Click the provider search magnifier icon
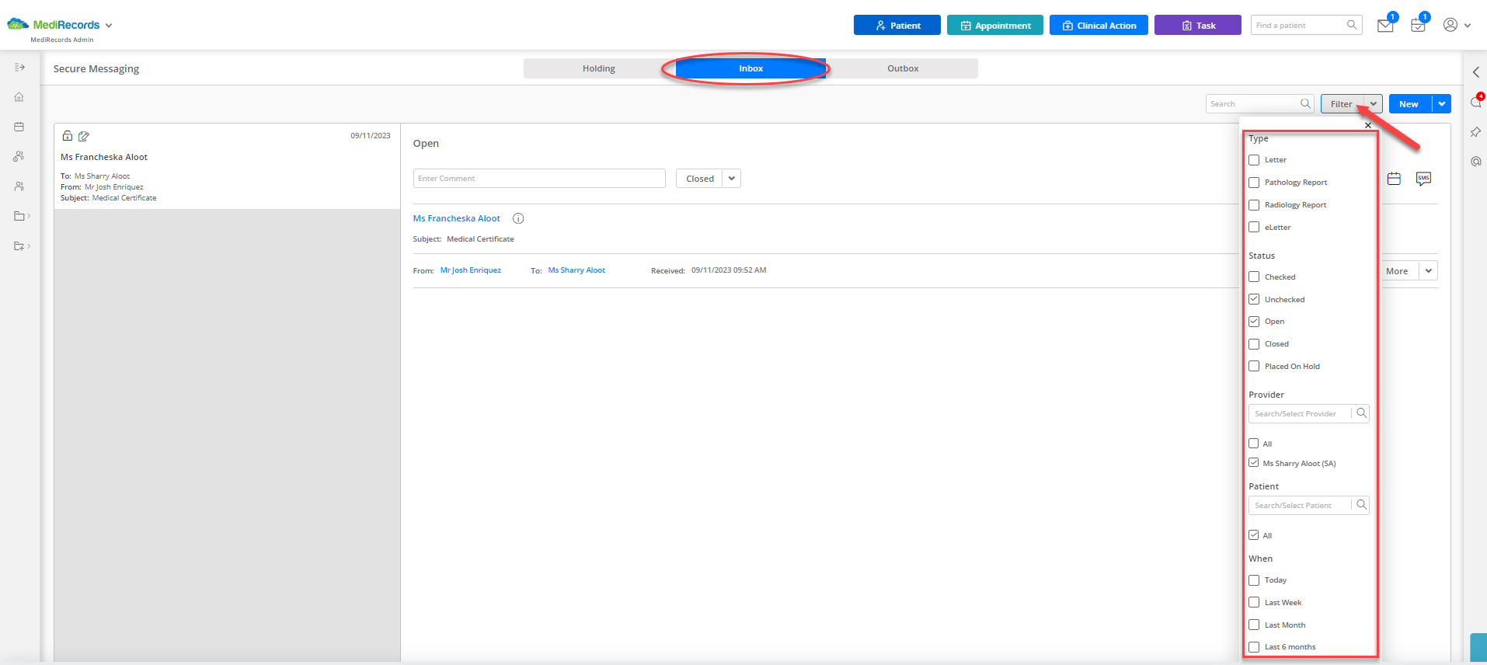The image size is (1487, 665). (1361, 413)
